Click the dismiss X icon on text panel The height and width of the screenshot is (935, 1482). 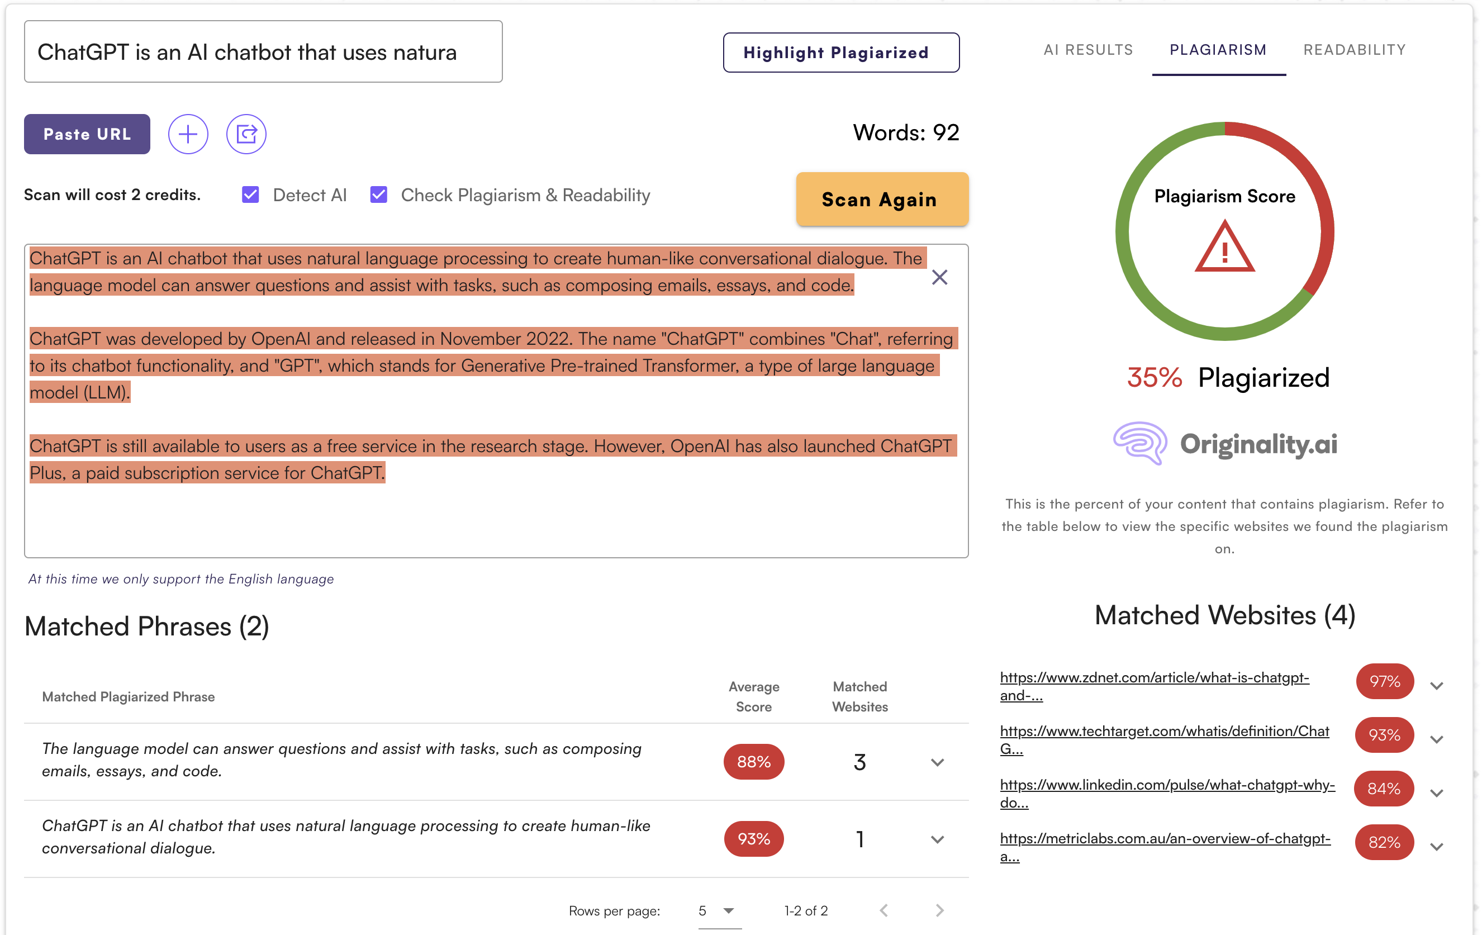[938, 278]
